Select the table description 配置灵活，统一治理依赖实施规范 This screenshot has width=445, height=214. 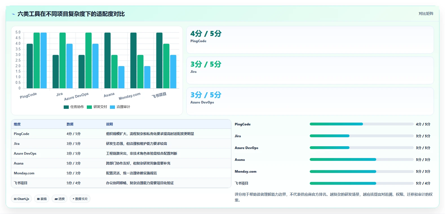131,173
